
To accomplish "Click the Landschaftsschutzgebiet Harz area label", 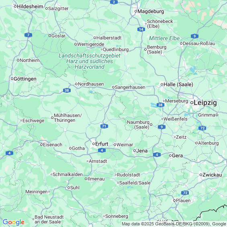I will (x=90, y=61).
